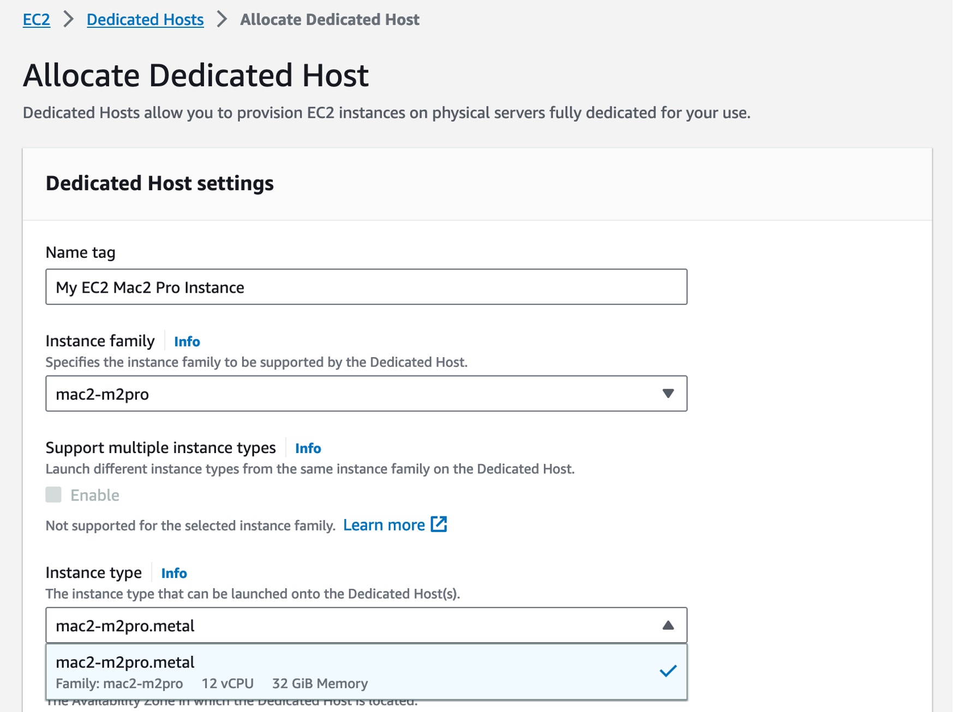Click the 'Not supported for the selected instance family.' text
Viewport: 953px width, 712px height.
click(x=190, y=526)
